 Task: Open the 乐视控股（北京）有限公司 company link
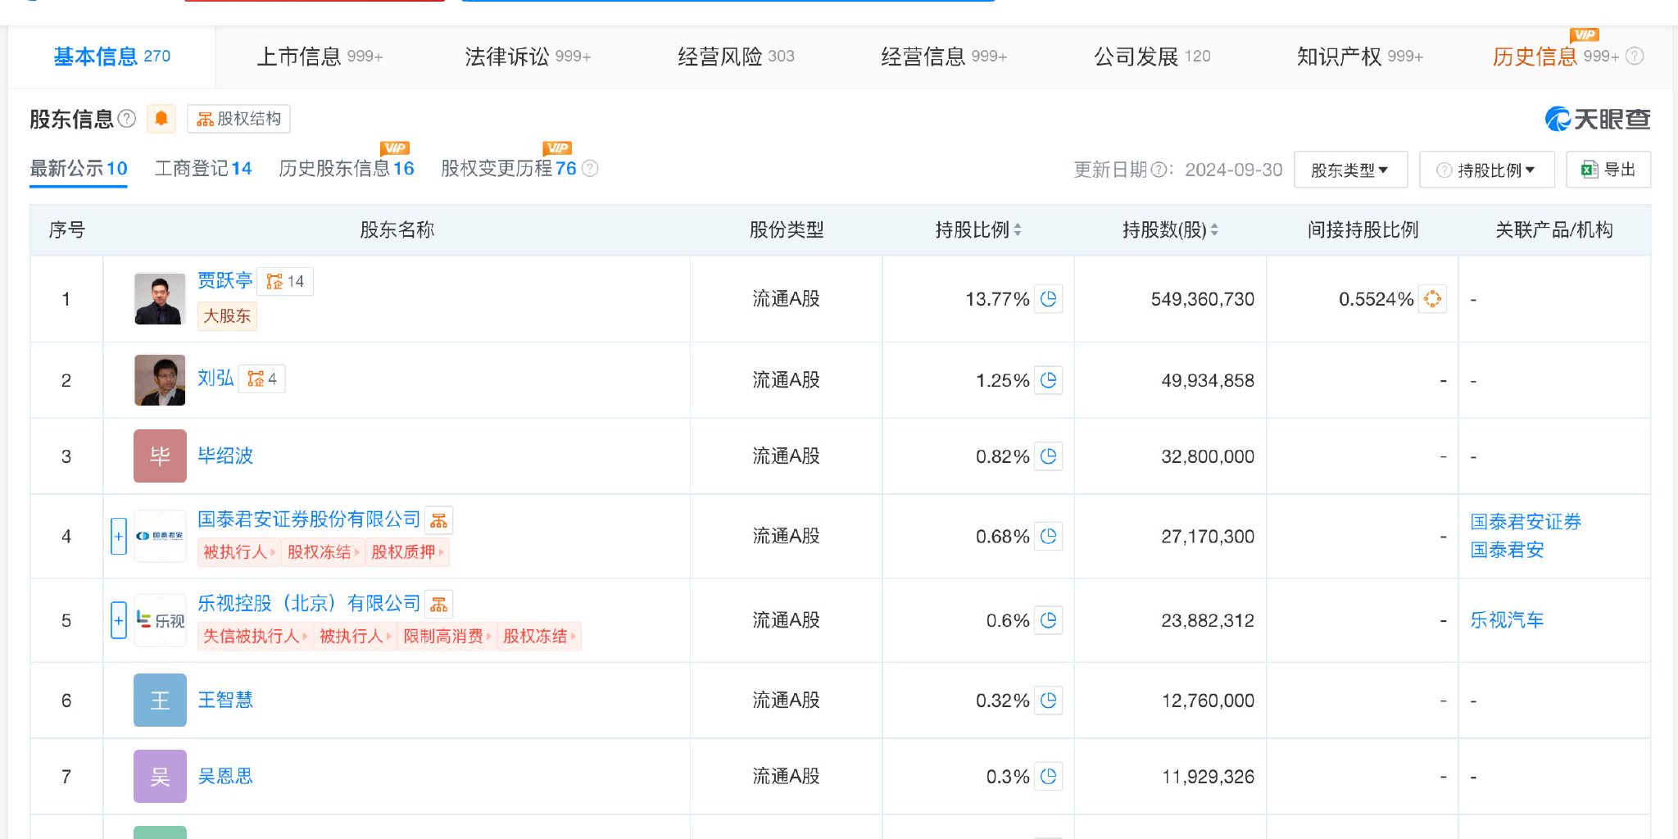tap(309, 604)
